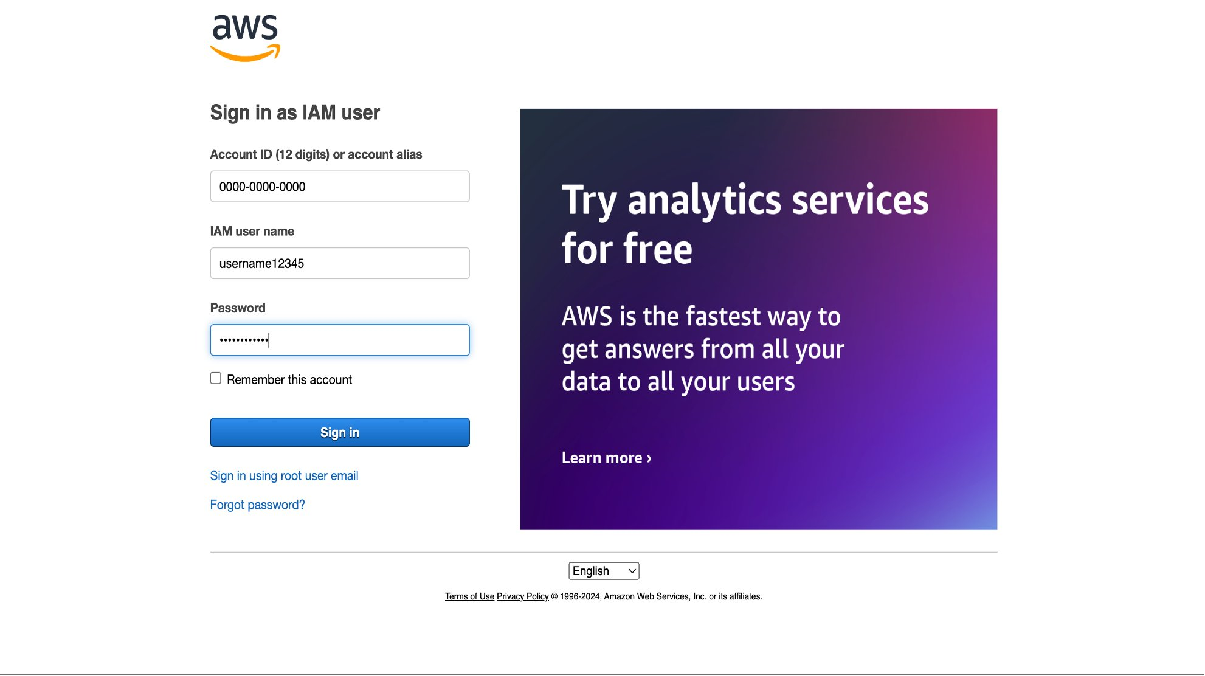
Task: Click the "Forgot password?" link
Action: point(257,505)
